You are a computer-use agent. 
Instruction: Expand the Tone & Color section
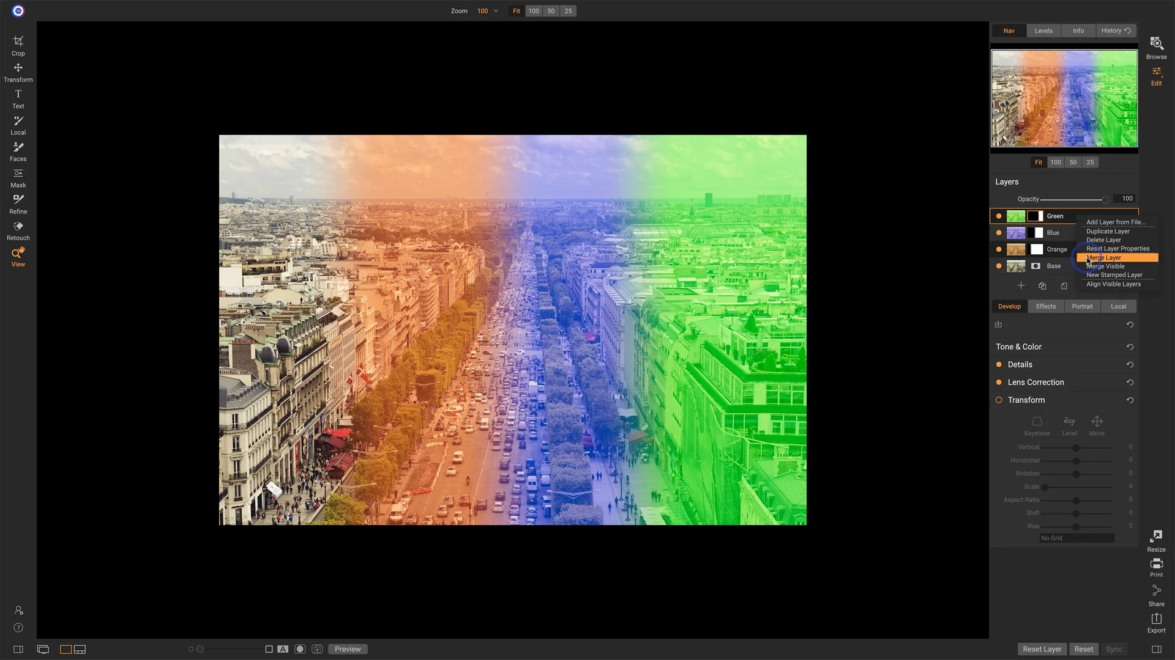[1018, 346]
